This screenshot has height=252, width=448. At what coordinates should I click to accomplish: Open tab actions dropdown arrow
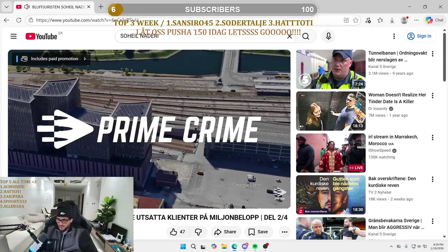tap(6, 7)
